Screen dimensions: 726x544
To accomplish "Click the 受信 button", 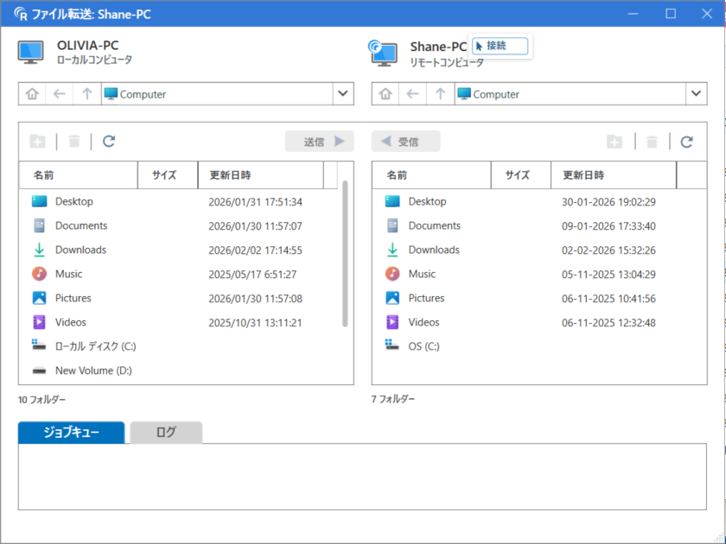I will click(405, 141).
